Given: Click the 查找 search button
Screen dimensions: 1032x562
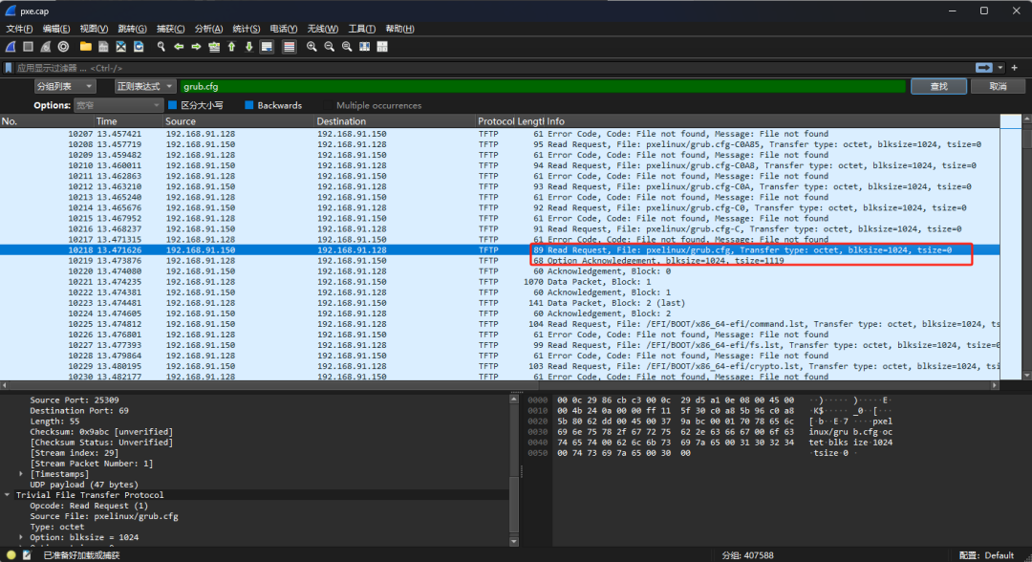Looking at the screenshot, I should pyautogui.click(x=939, y=86).
